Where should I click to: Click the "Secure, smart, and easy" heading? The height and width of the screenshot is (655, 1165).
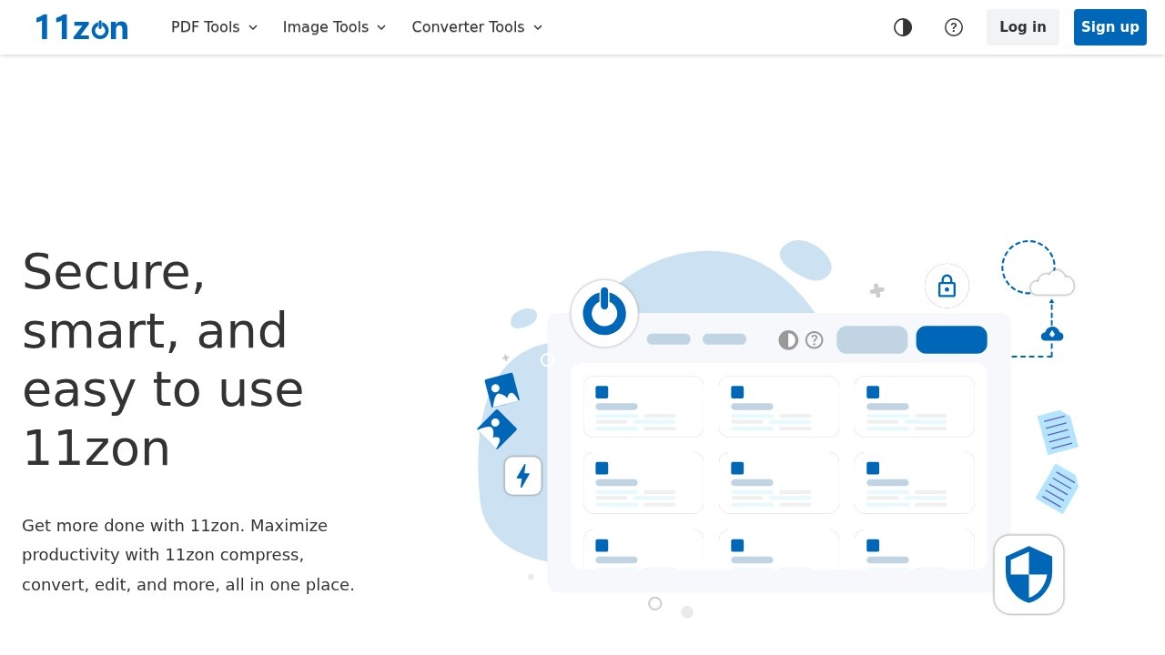163,359
